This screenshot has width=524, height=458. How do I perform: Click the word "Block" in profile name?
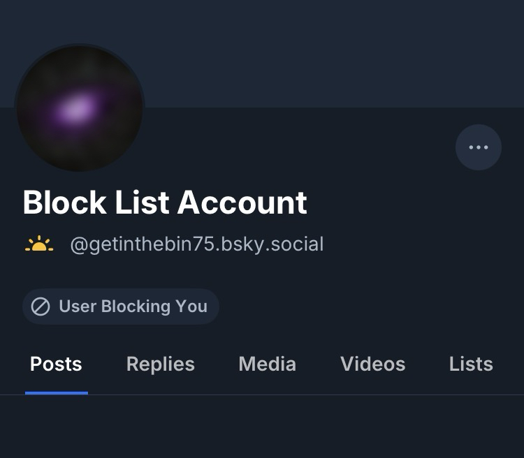[64, 202]
